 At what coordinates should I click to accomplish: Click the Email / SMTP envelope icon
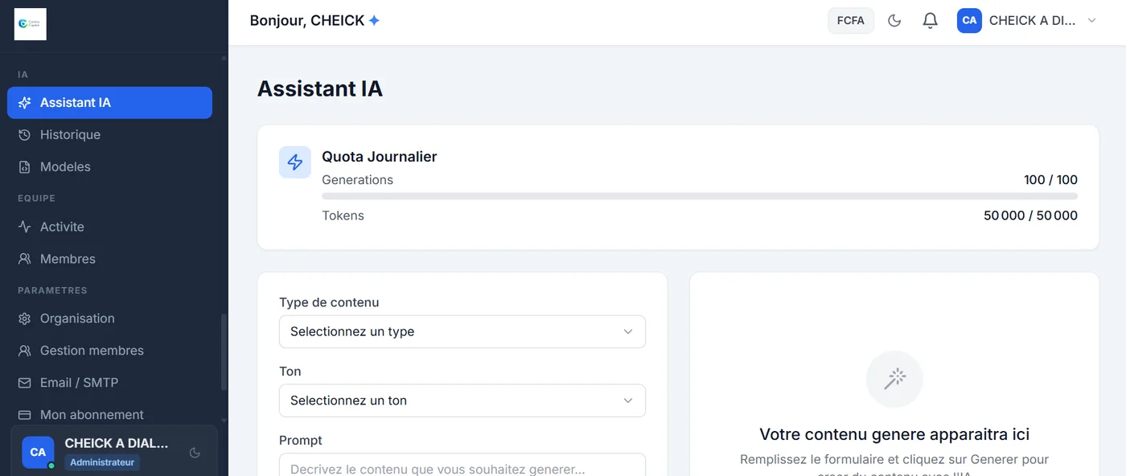(25, 383)
